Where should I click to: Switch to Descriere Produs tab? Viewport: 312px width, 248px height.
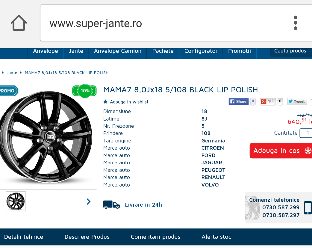[87, 237]
